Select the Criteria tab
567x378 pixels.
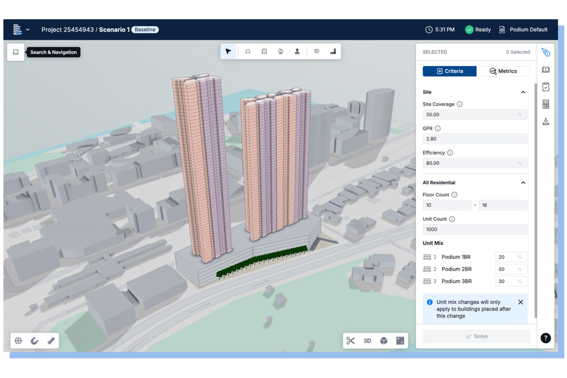tap(449, 71)
